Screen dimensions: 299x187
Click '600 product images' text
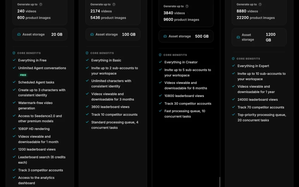pos(34,18)
